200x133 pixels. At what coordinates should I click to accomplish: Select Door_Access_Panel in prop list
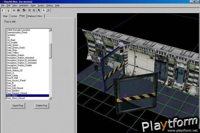click(27, 80)
